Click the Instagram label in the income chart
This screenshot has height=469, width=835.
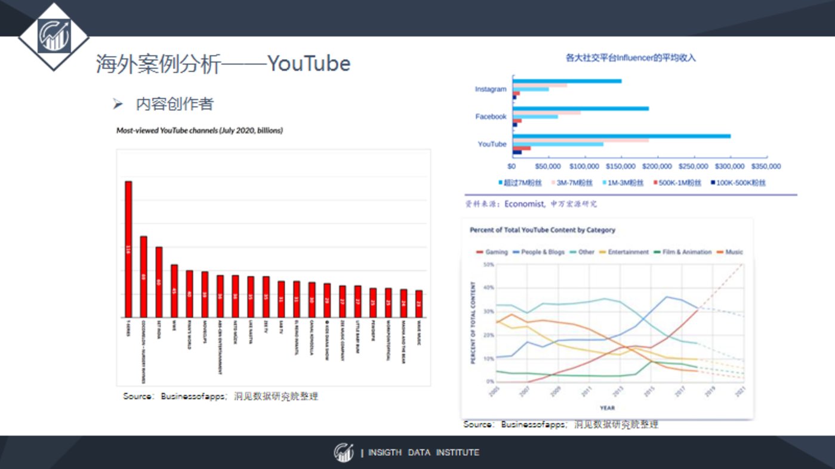491,89
